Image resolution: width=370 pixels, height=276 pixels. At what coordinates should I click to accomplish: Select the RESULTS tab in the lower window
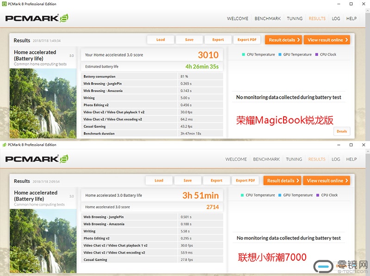click(x=317, y=159)
